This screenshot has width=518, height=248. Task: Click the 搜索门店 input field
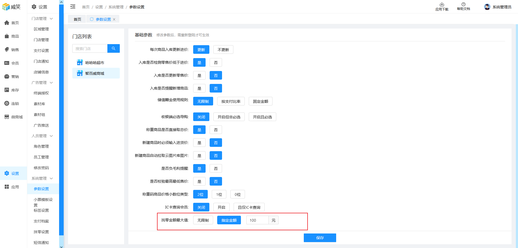click(90, 49)
